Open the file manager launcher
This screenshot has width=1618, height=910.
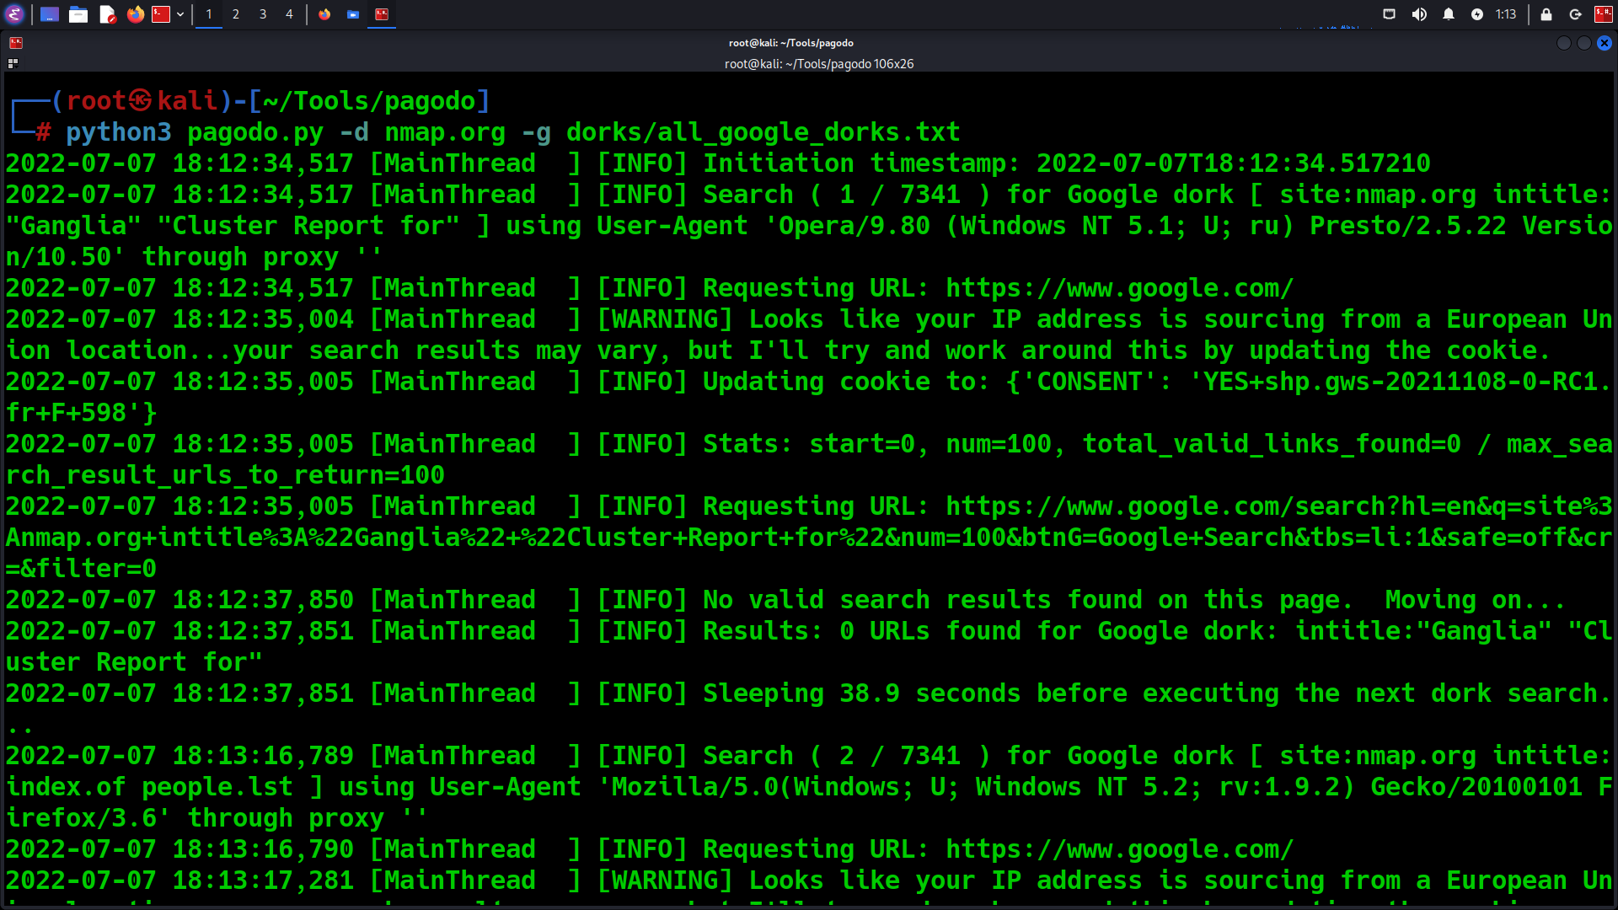pyautogui.click(x=78, y=14)
